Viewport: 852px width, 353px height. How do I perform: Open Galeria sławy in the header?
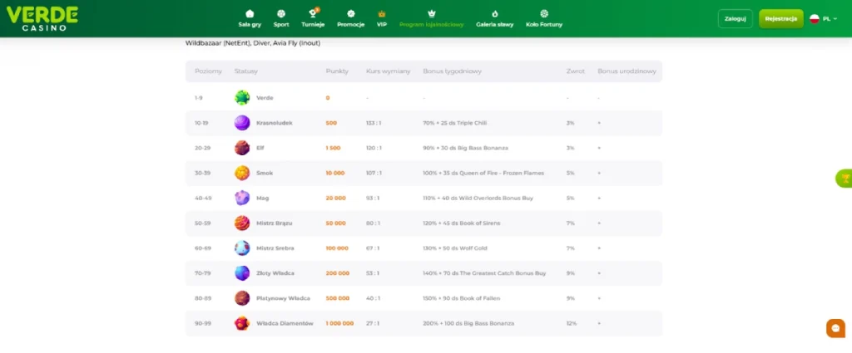(495, 19)
